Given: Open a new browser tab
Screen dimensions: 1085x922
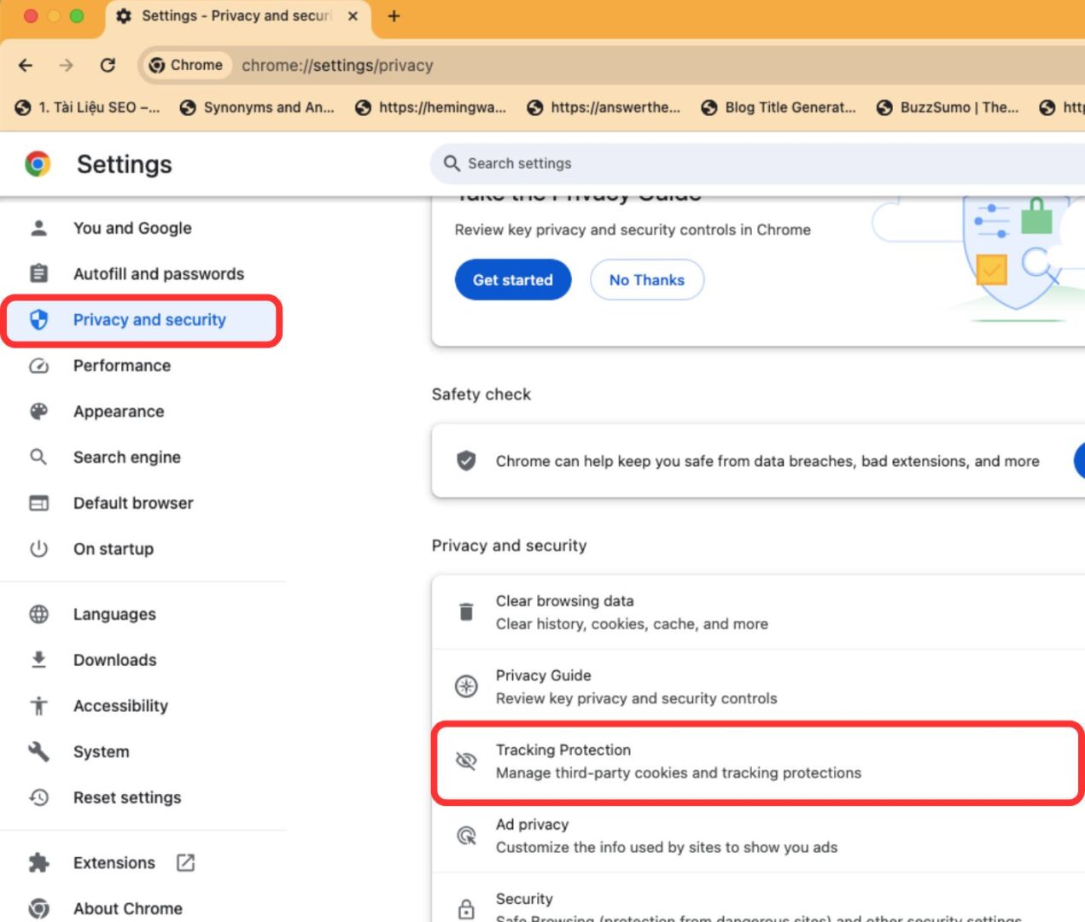Looking at the screenshot, I should click(394, 16).
